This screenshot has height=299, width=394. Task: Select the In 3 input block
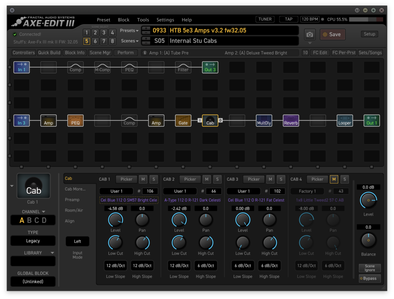coord(22,120)
